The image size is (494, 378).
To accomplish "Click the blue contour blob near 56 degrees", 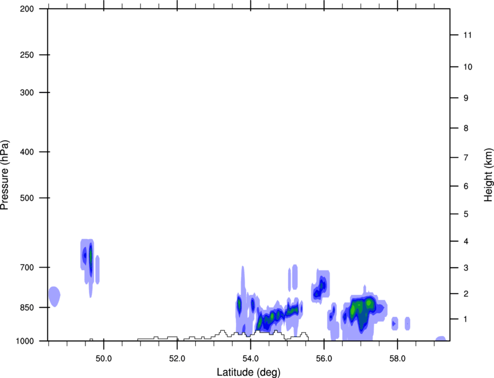I will (320, 287).
